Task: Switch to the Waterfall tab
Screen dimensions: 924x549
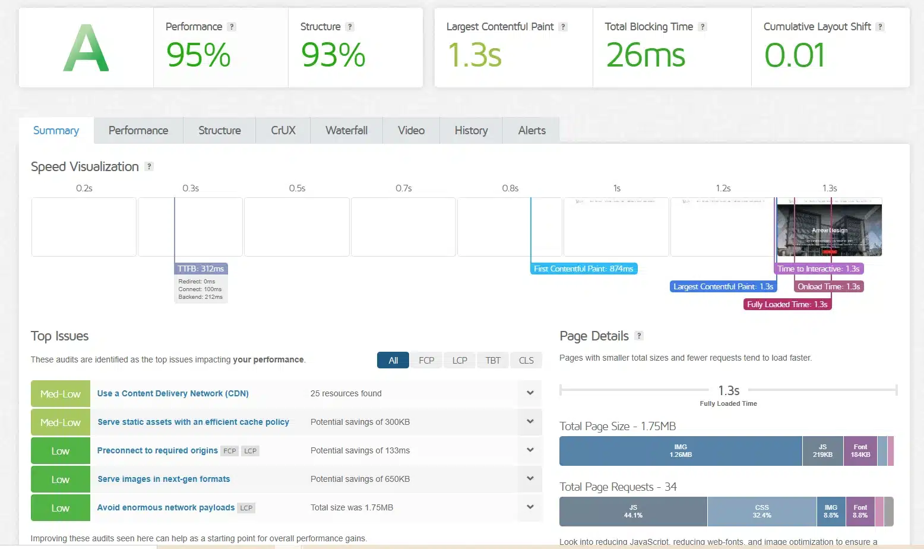Action: pos(346,131)
